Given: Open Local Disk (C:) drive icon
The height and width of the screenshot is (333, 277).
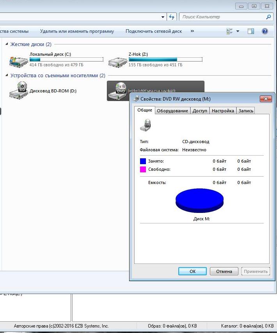Looking at the screenshot, I should coord(18,62).
